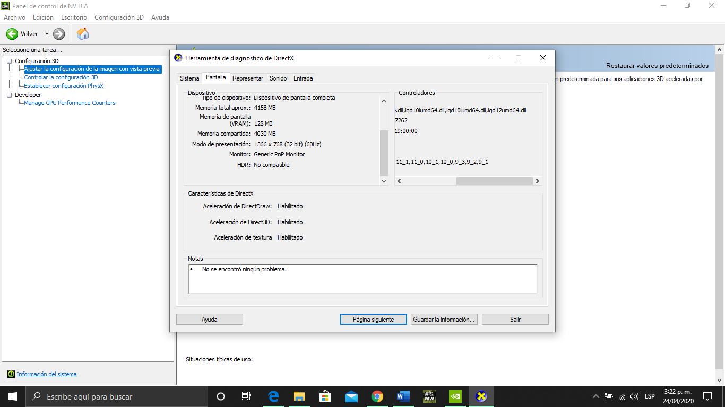The height and width of the screenshot is (407, 725).
Task: Open the Volver history dropdown arrow
Action: pos(47,34)
